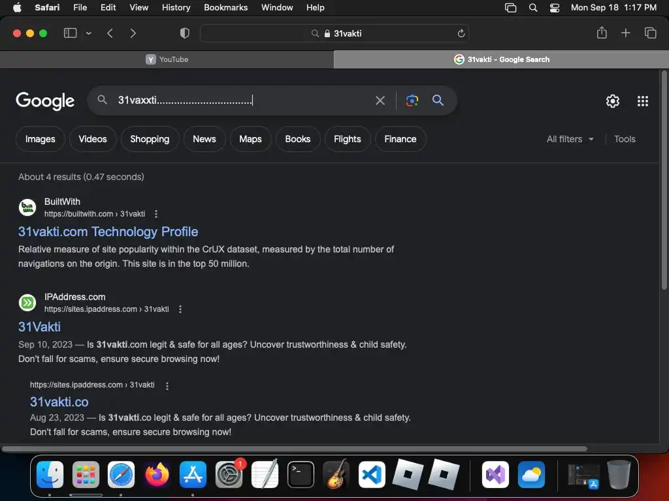Open Finder from the Dock
The height and width of the screenshot is (501, 669).
(x=50, y=474)
